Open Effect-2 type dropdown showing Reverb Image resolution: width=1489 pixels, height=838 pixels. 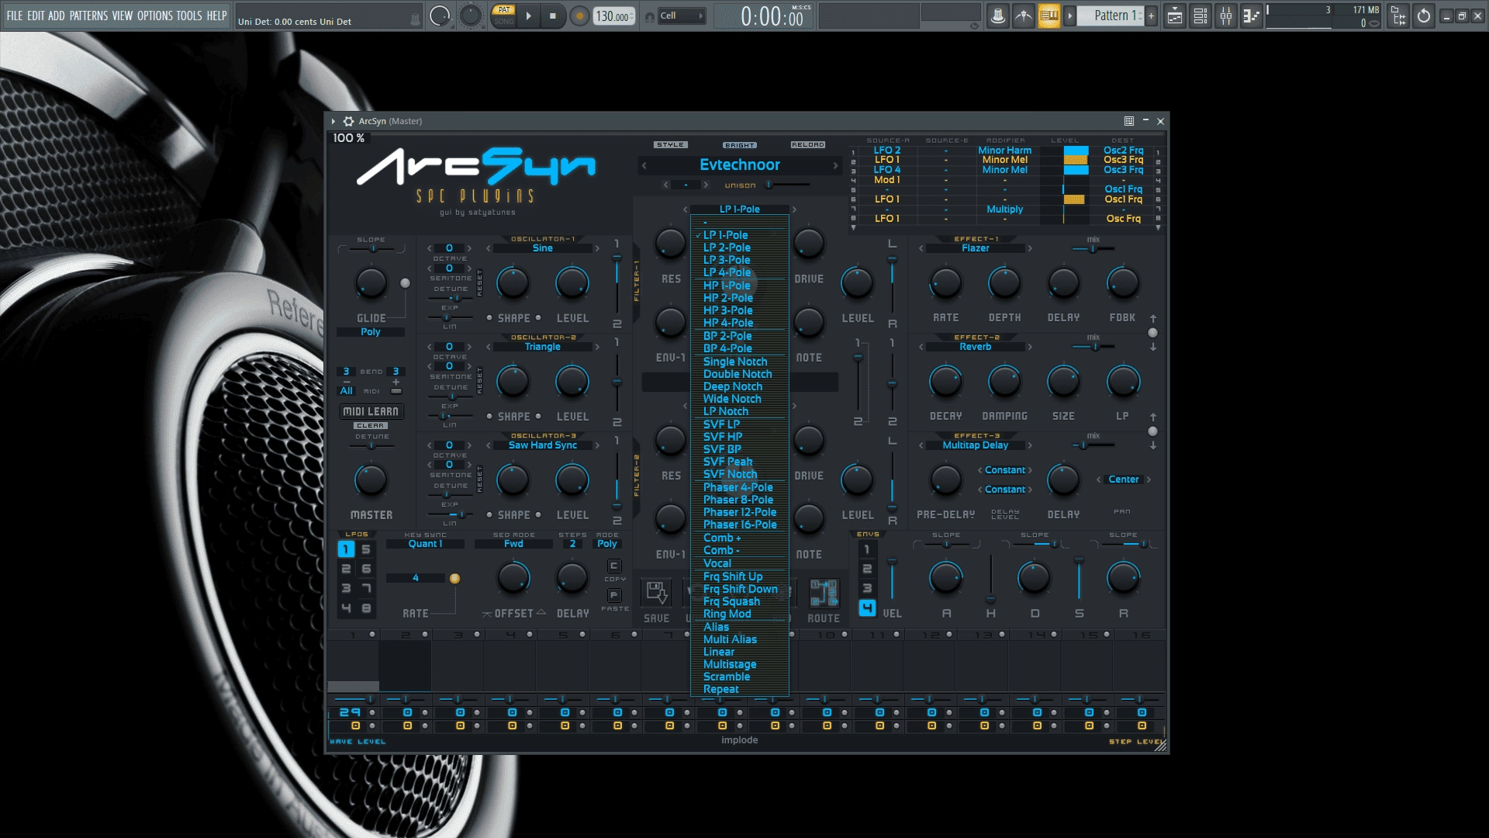[975, 347]
